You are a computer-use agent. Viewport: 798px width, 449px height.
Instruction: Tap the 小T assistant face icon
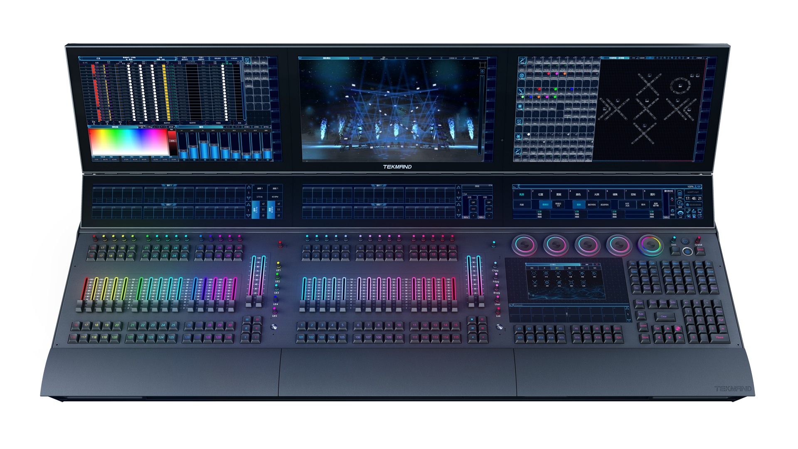680,214
